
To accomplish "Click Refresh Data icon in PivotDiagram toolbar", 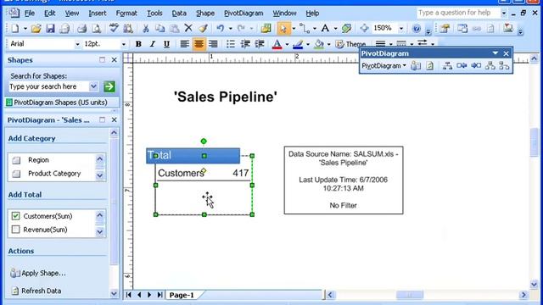I will point(430,66).
